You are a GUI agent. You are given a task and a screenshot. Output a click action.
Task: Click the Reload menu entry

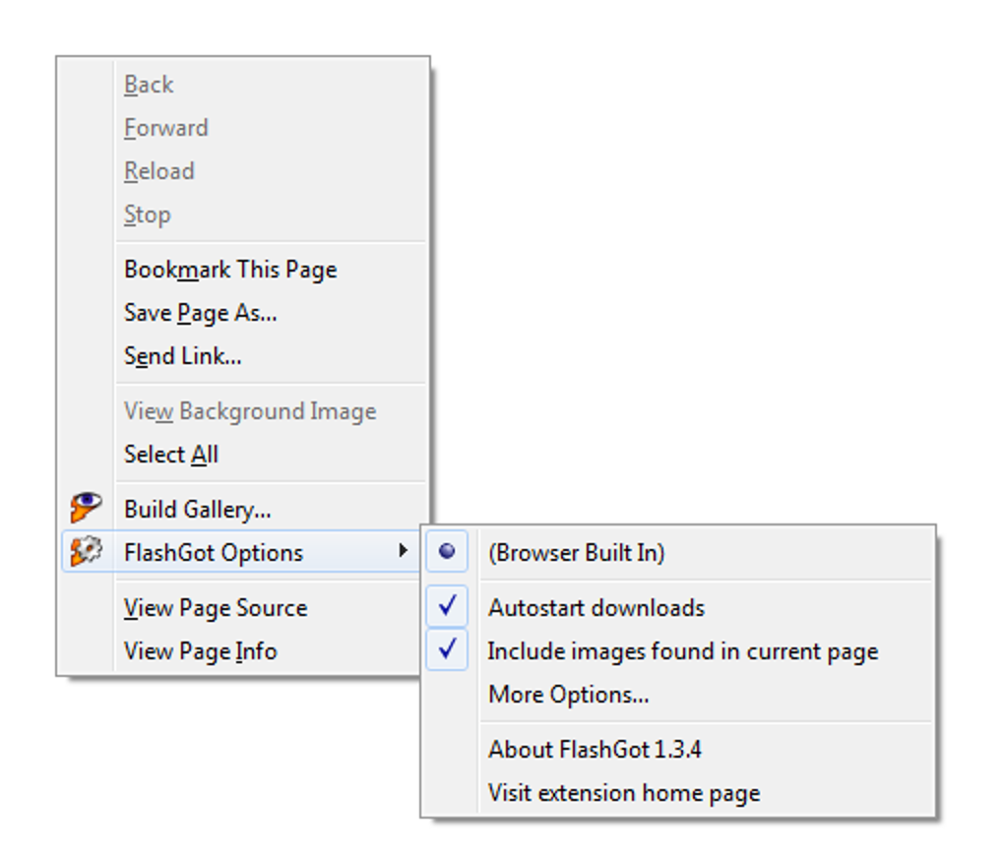158,171
